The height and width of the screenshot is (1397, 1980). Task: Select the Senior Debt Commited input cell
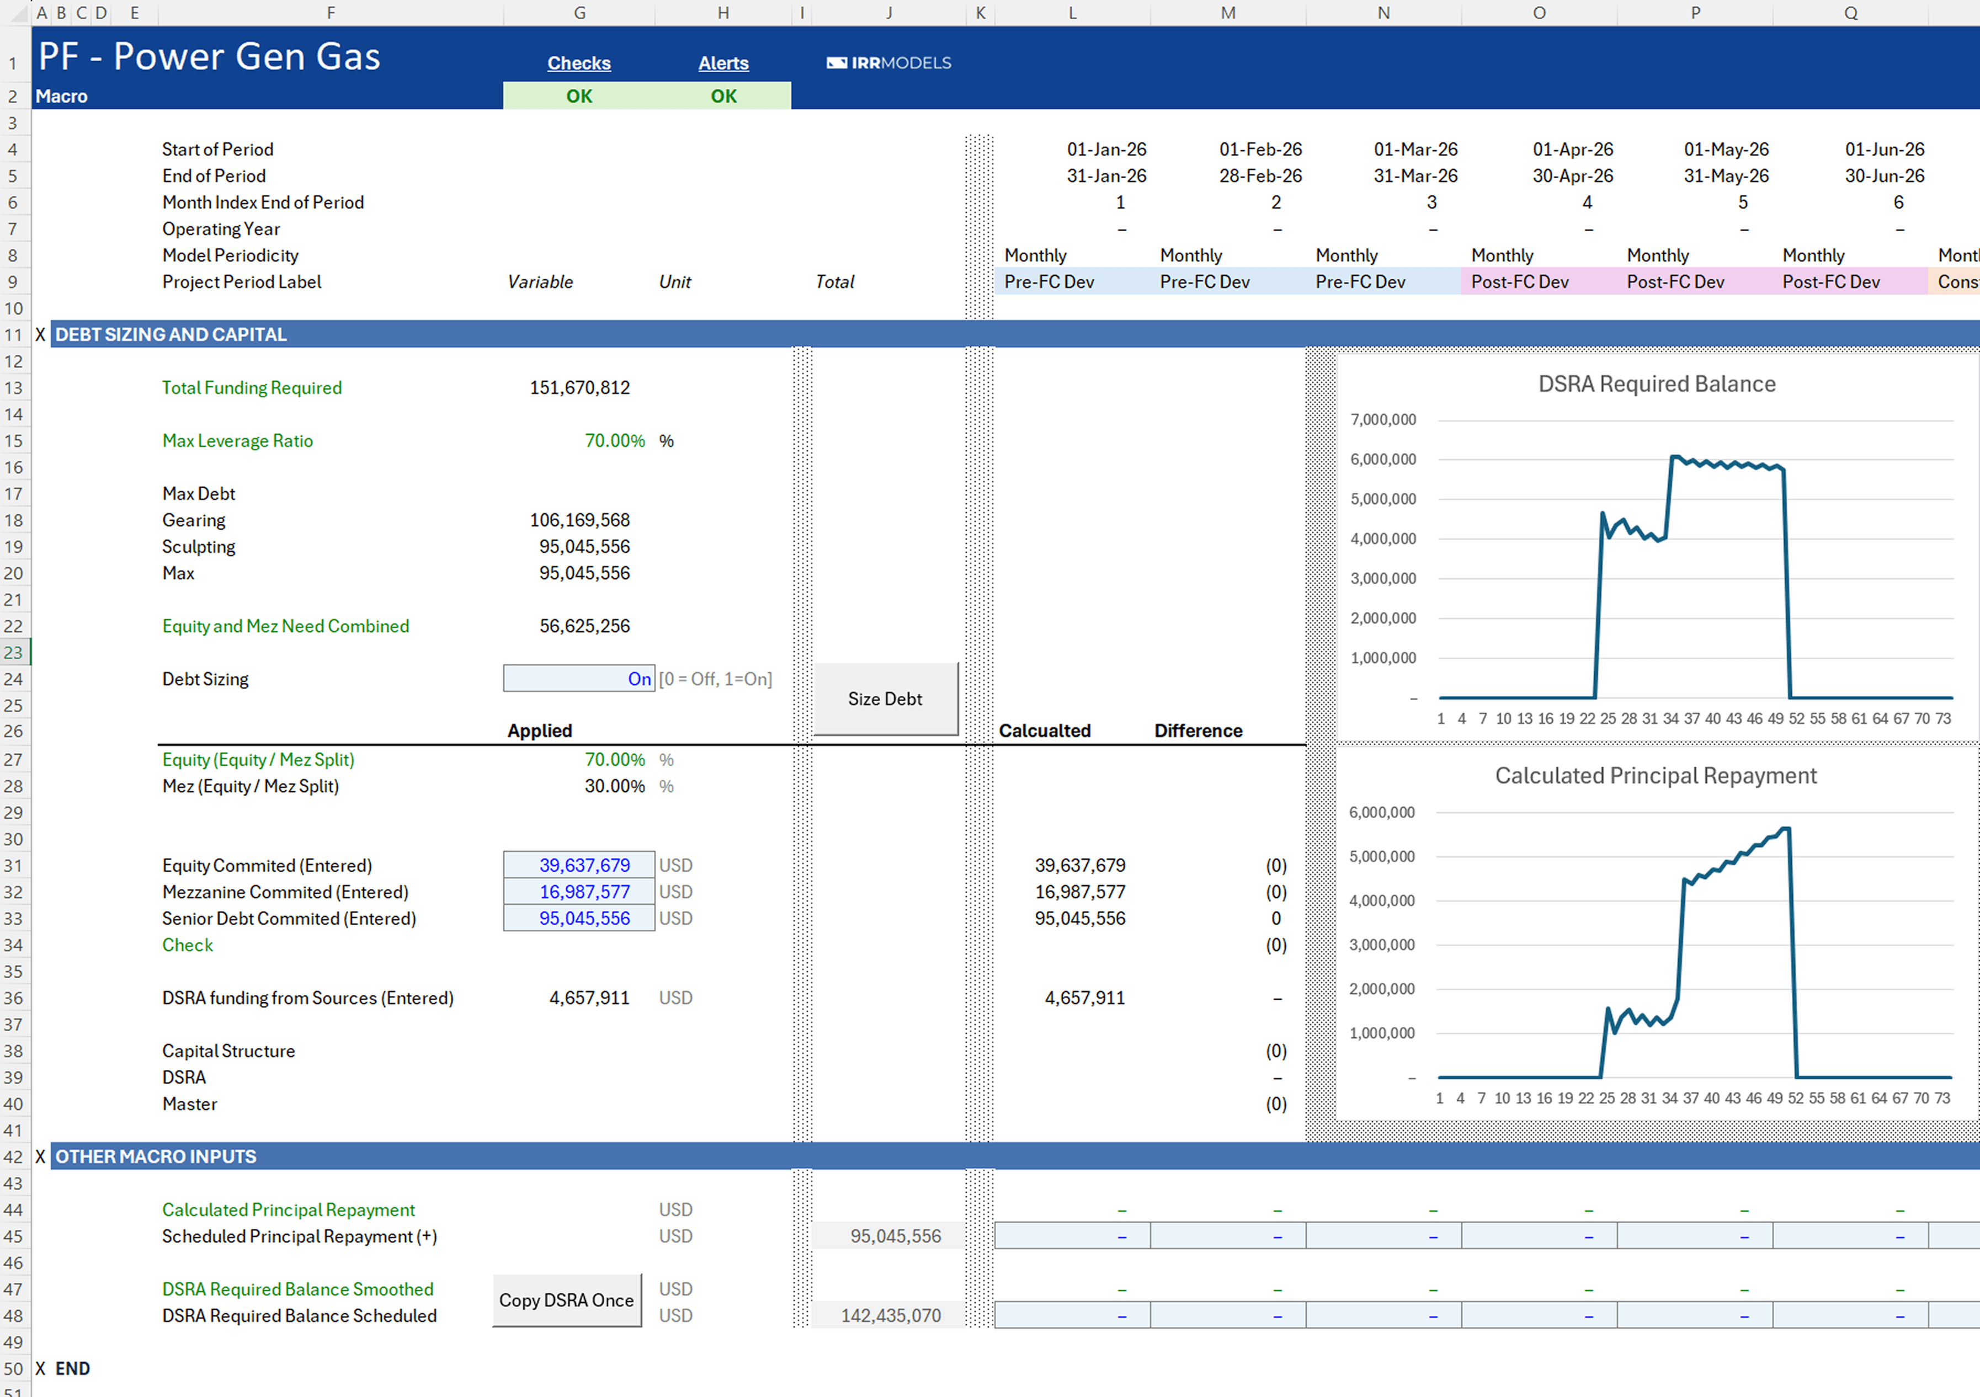click(579, 919)
